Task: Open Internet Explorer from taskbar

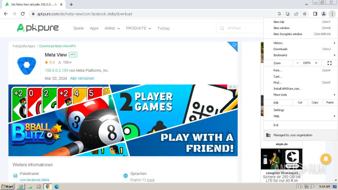Action: 21,187
